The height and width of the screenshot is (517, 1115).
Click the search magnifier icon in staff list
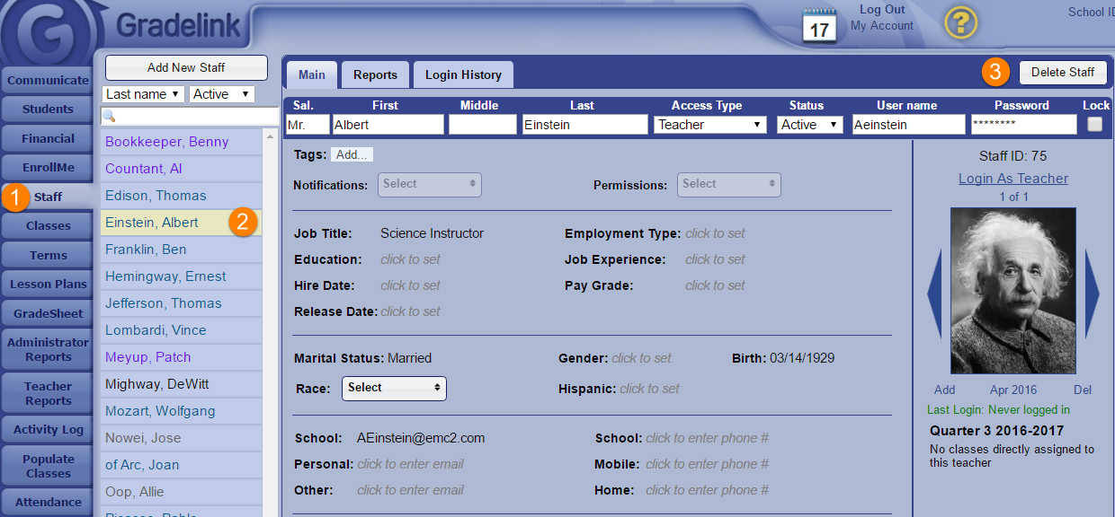109,116
